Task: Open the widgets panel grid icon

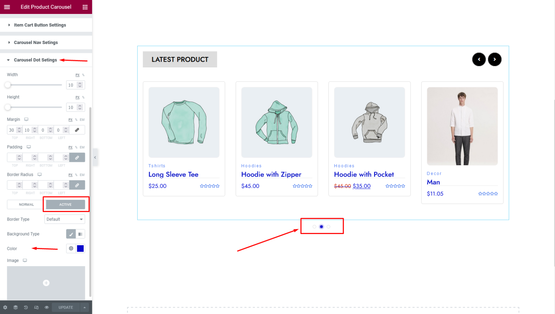Action: pos(86,6)
